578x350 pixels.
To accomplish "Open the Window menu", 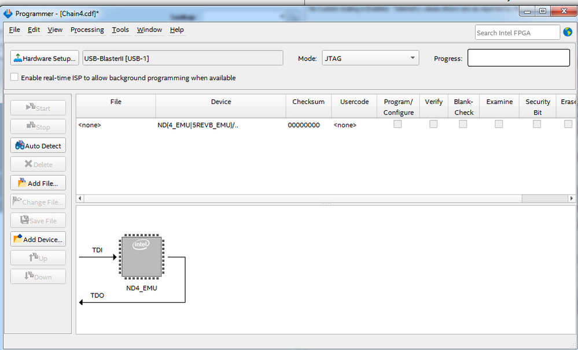I will pyautogui.click(x=149, y=30).
